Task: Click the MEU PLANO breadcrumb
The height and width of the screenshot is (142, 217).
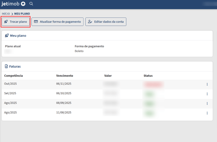Action: tap(22, 14)
